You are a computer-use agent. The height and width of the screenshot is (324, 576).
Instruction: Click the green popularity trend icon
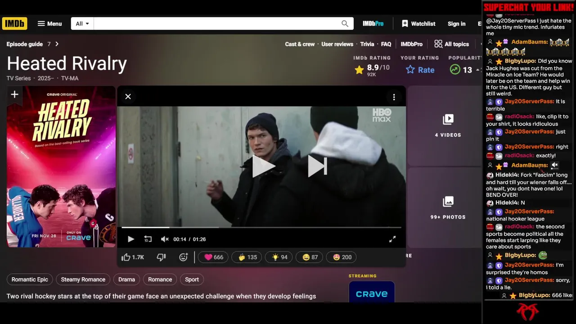tap(455, 70)
